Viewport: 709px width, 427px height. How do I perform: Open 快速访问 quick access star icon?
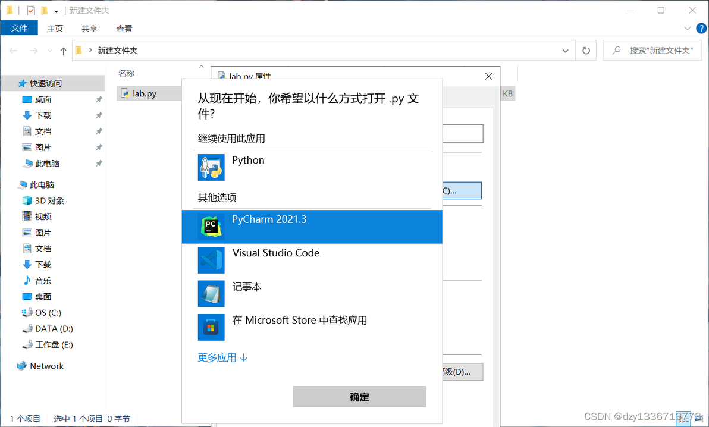22,83
